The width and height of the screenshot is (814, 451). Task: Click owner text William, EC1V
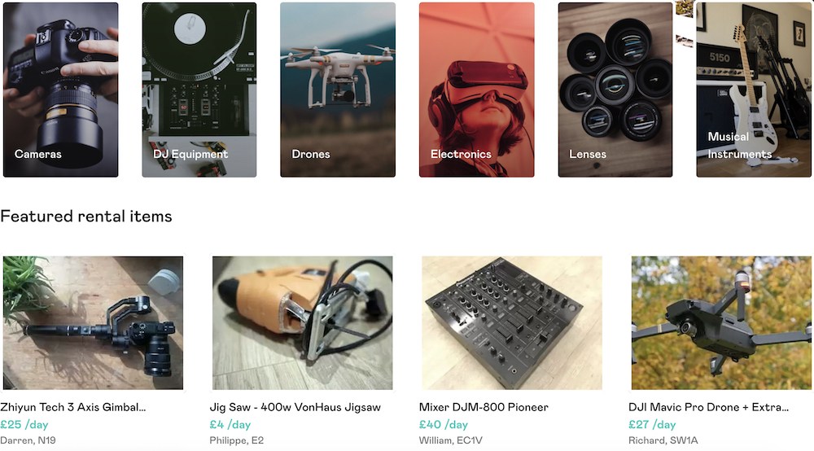(451, 440)
